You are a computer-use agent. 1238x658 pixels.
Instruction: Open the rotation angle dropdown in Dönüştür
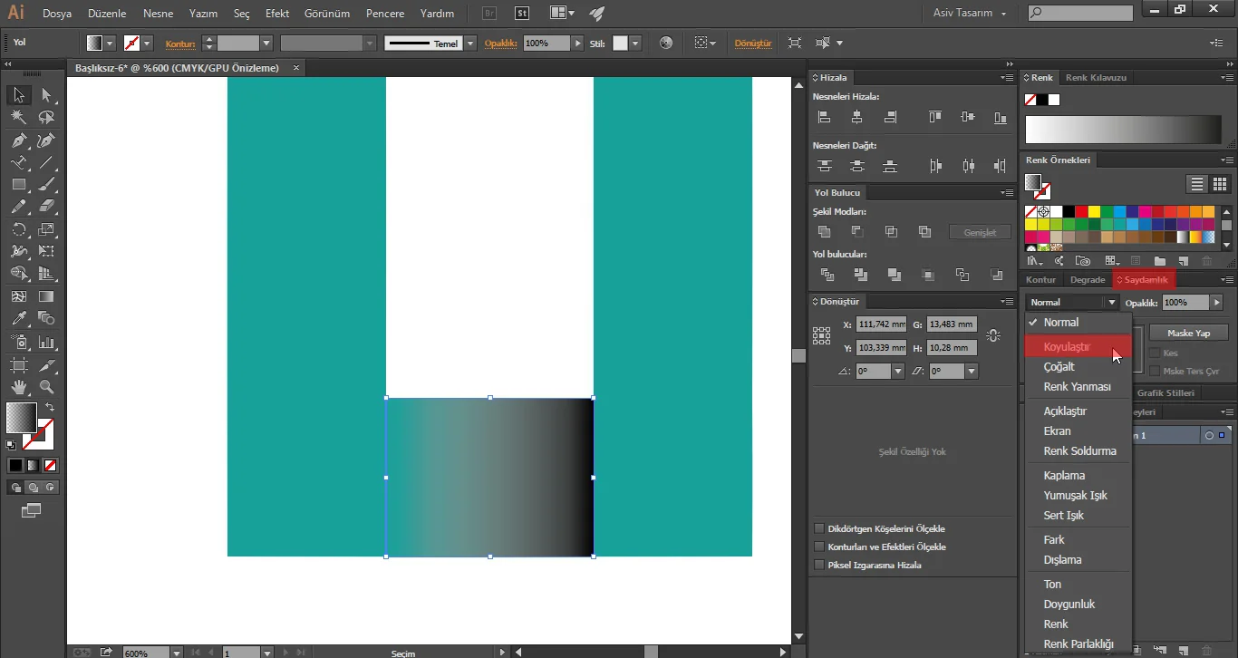point(898,371)
